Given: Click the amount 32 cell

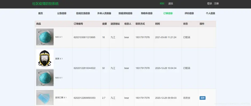Looking at the screenshot, I should [x=103, y=68].
